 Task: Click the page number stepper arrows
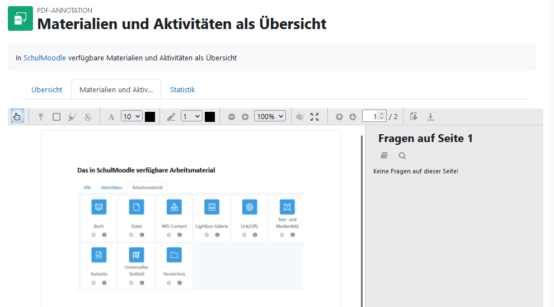click(x=382, y=116)
